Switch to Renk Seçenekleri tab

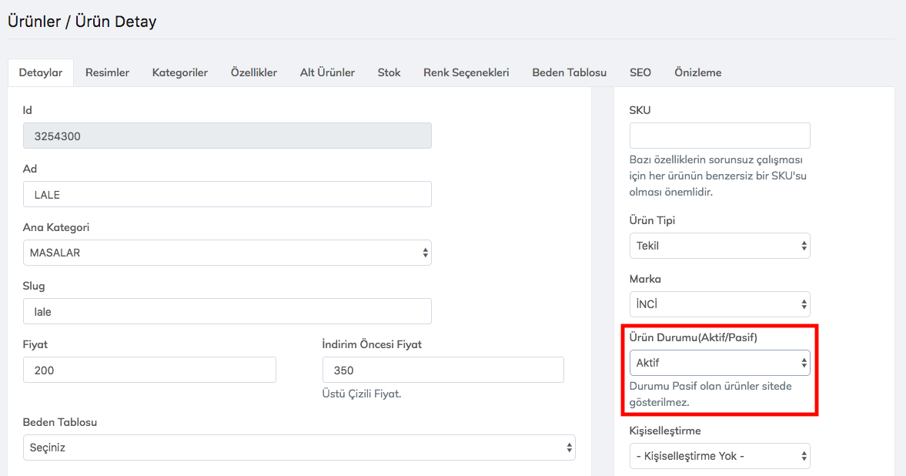coord(466,72)
